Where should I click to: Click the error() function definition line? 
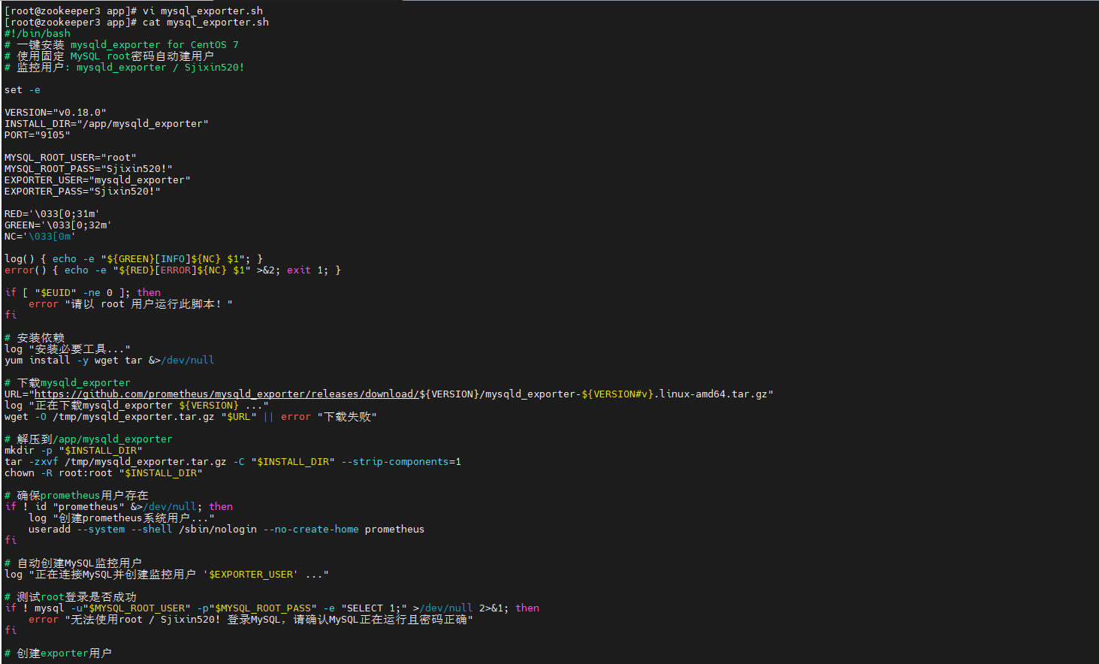(x=173, y=270)
